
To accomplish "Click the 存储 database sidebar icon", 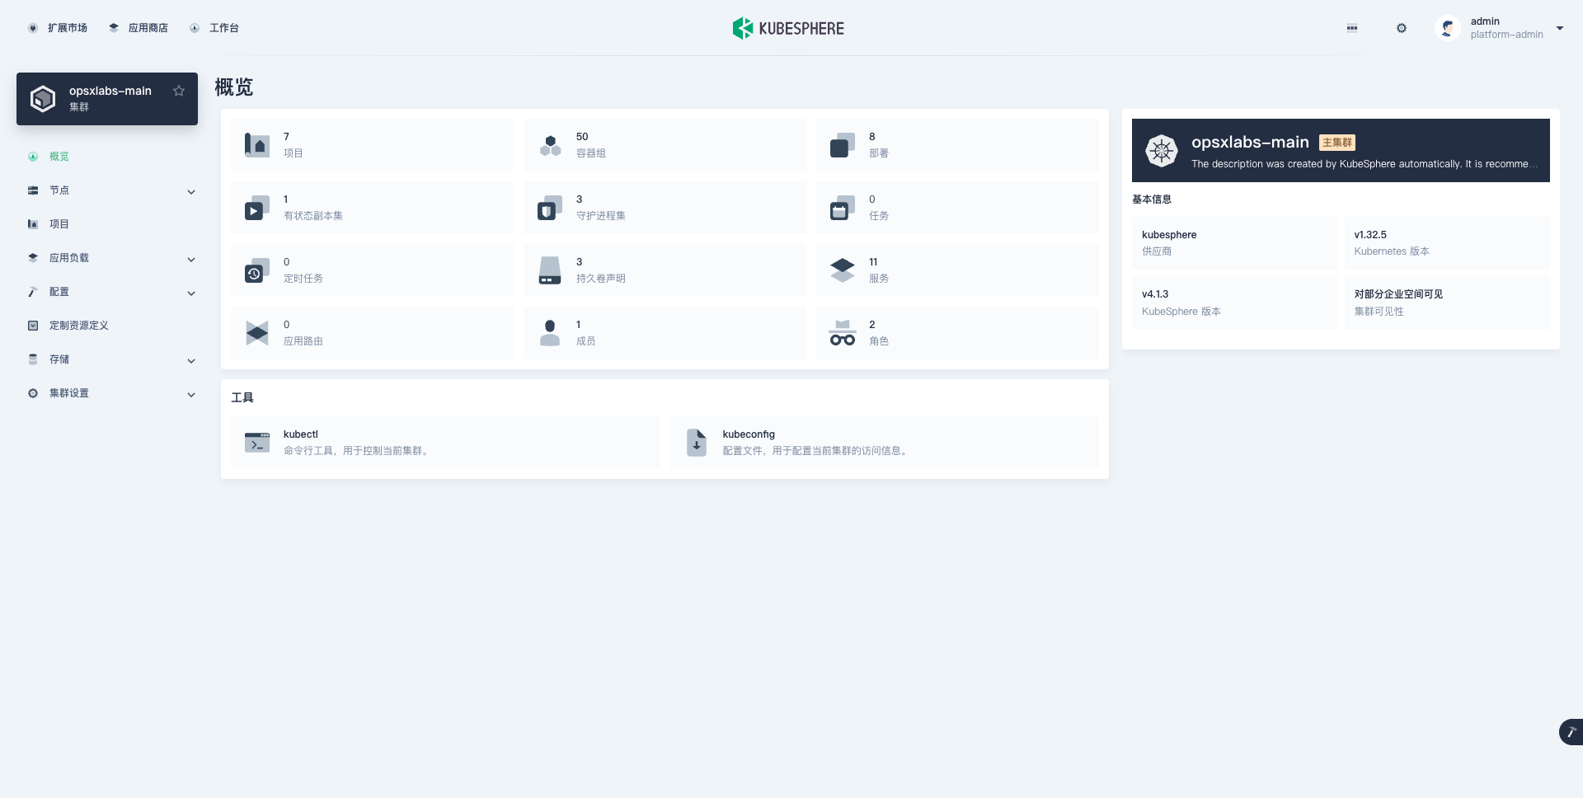I will (x=33, y=359).
